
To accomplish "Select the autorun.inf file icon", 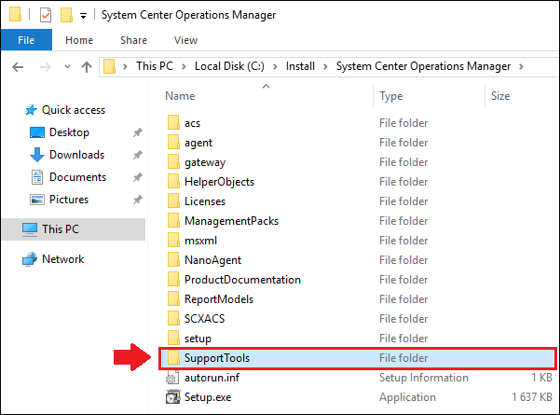I will 172,378.
